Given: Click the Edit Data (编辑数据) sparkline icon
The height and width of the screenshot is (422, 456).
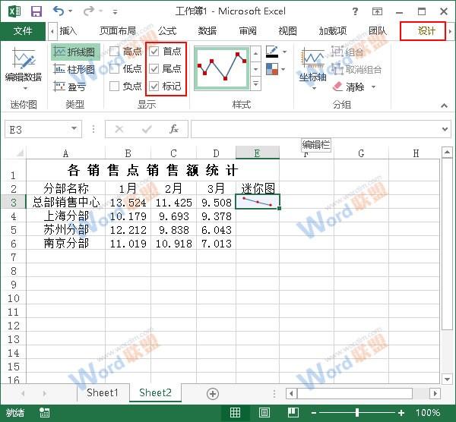Looking at the screenshot, I should [24, 58].
